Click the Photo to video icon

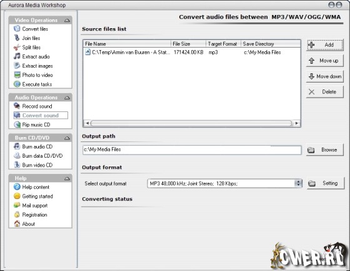[17, 74]
